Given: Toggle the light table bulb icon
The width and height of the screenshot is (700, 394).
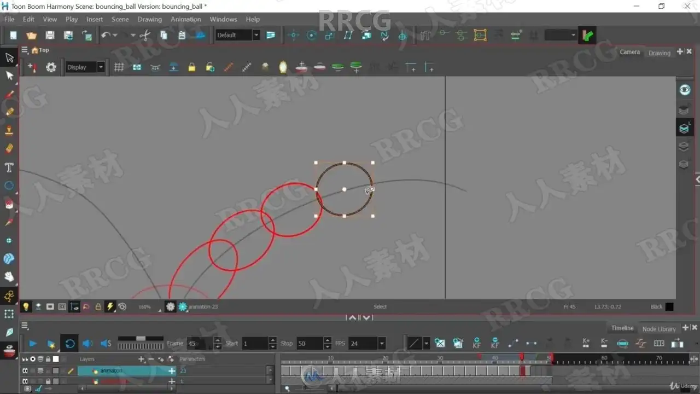Looking at the screenshot, I should coord(26,306).
